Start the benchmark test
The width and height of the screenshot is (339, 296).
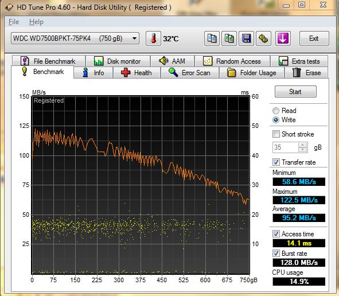295,92
